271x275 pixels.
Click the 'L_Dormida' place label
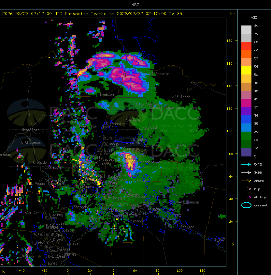click(185, 227)
